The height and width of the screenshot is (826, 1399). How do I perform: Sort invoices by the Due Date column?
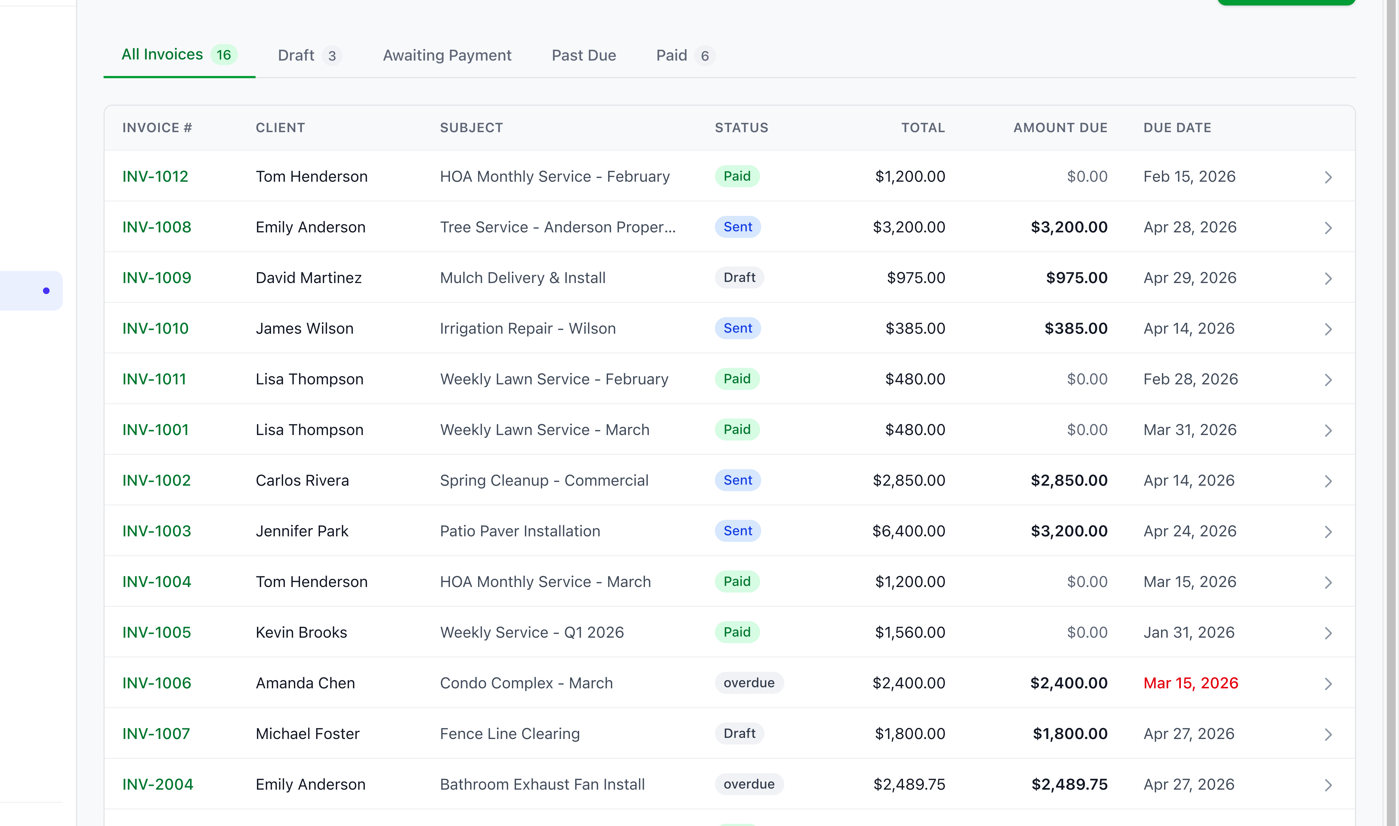[1177, 127]
